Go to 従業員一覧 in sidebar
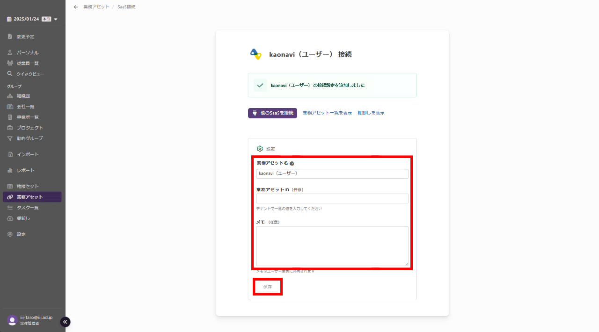The width and height of the screenshot is (599, 332). point(28,63)
